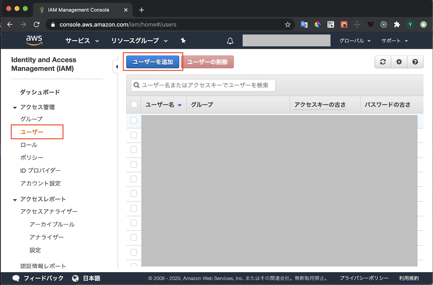Open アナライザー in the sidebar

[x=47, y=237]
